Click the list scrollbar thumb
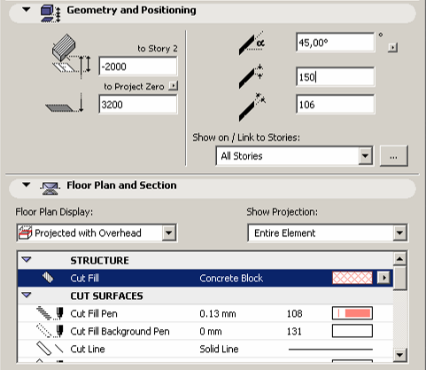The height and width of the screenshot is (370, 426). pyautogui.click(x=400, y=278)
